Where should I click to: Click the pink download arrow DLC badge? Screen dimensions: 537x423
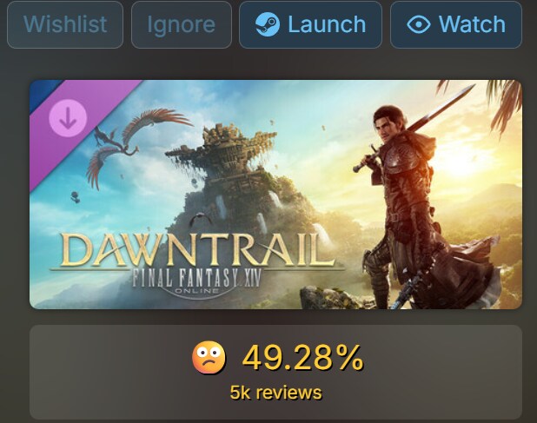68,118
